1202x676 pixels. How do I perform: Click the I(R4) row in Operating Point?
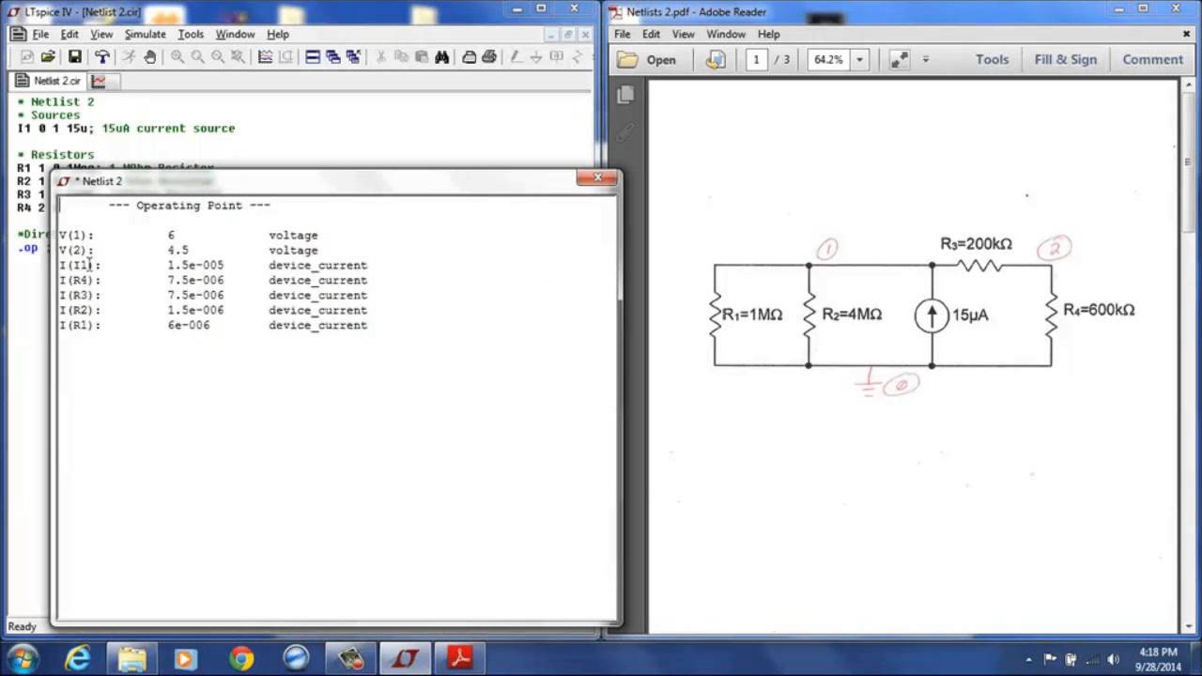[213, 280]
